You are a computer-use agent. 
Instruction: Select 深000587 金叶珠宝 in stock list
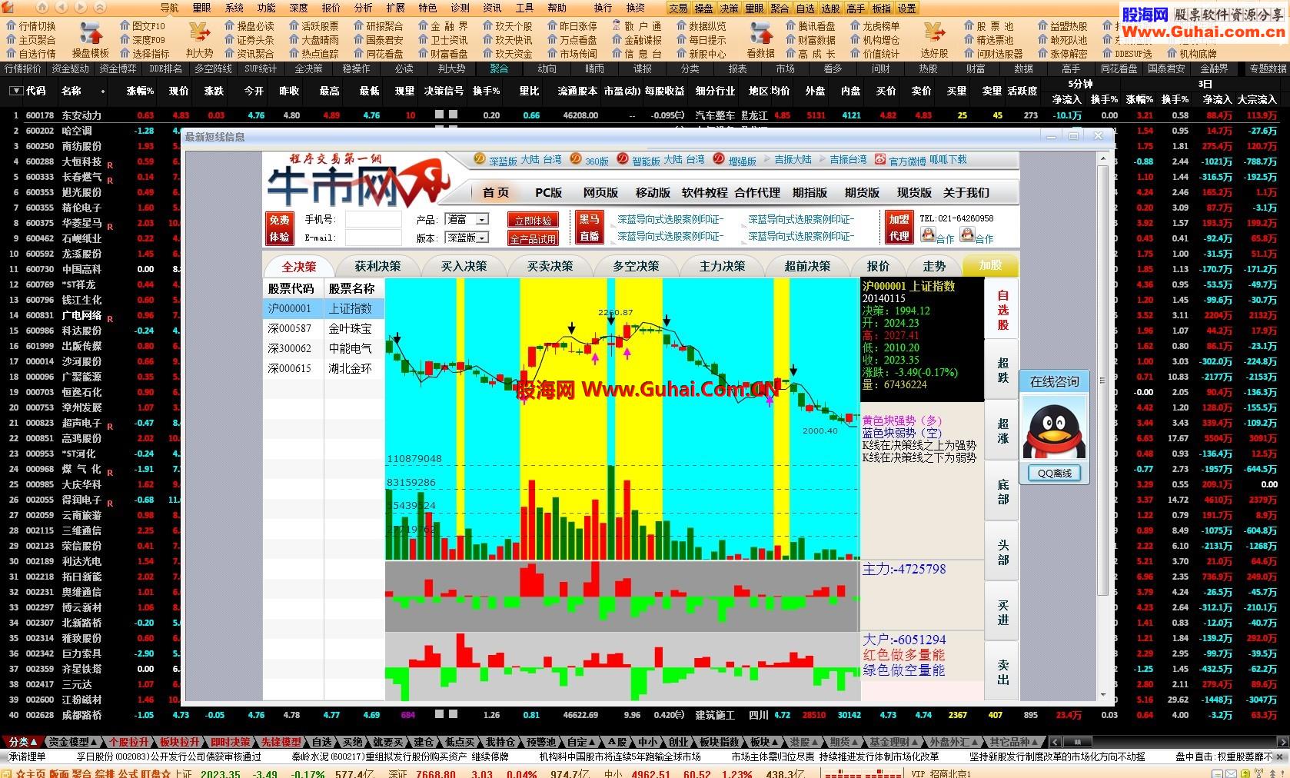point(324,328)
